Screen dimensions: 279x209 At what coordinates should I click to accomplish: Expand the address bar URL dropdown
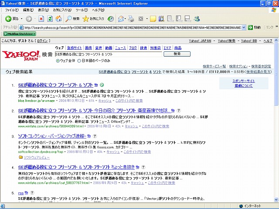(x=244, y=27)
